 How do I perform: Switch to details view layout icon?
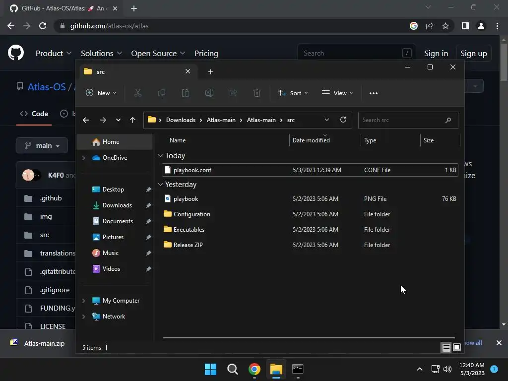coord(446,347)
